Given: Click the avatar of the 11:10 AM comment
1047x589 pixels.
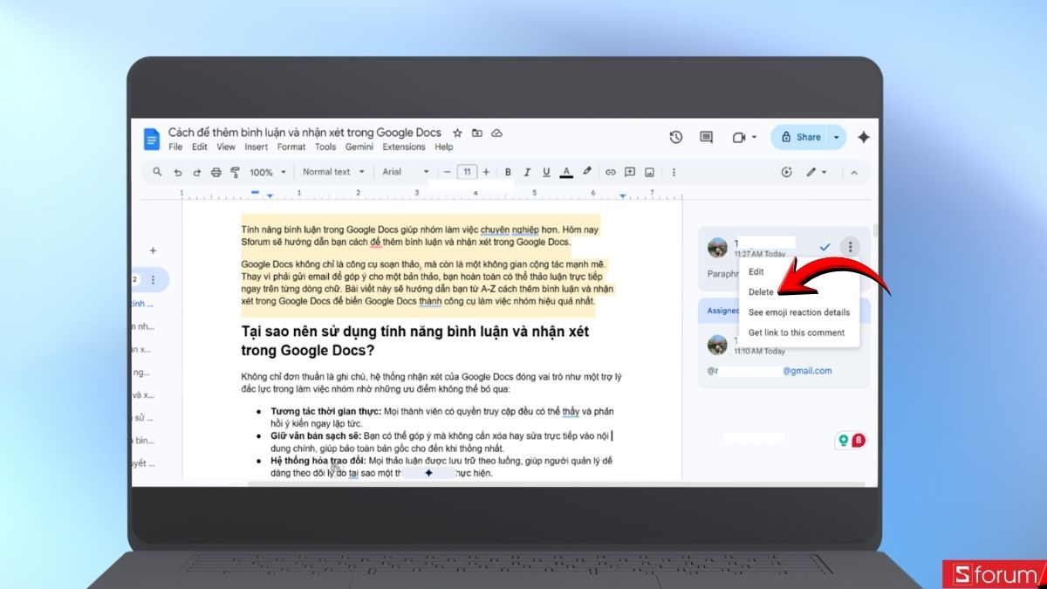Looking at the screenshot, I should point(717,345).
